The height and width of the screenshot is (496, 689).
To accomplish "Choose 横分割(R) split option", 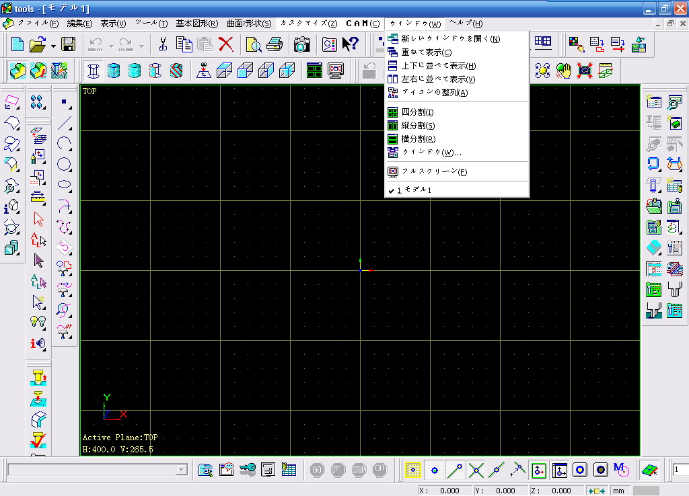I will click(x=457, y=139).
